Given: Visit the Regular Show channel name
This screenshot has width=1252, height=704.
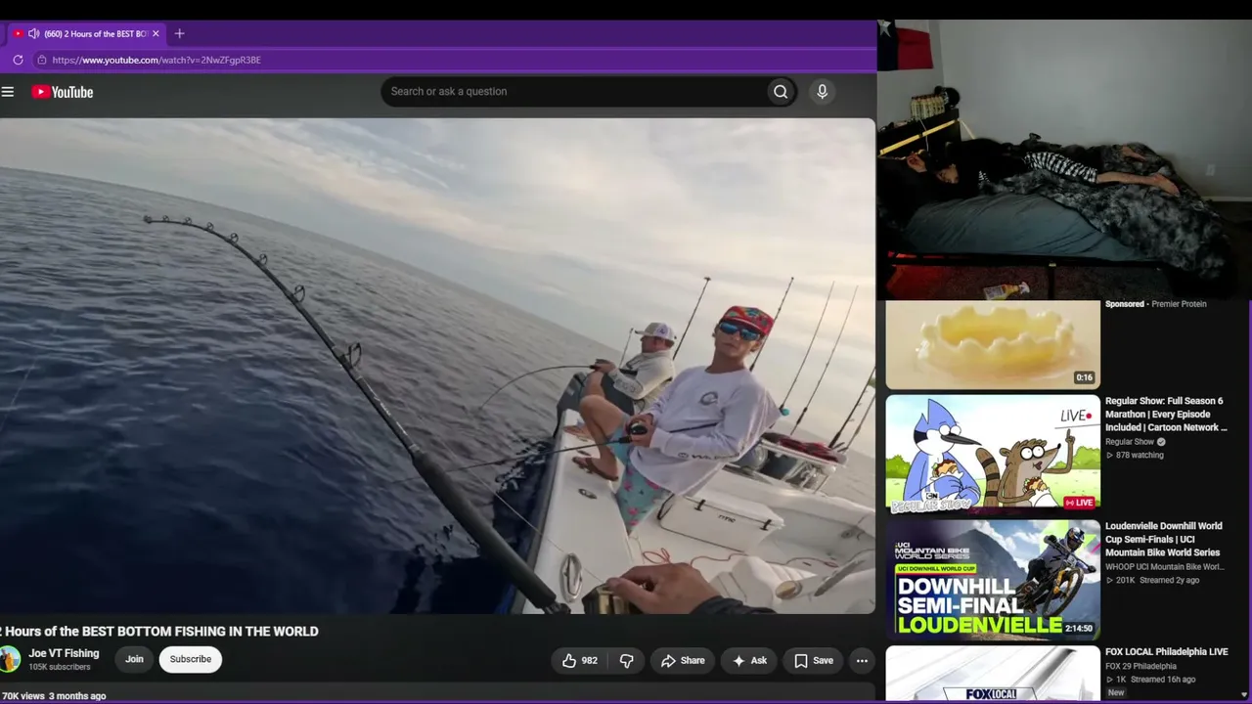Looking at the screenshot, I should (1130, 442).
